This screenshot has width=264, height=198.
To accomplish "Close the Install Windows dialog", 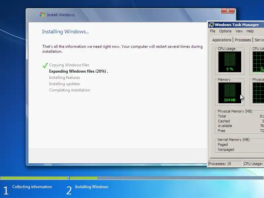I will pyautogui.click(x=228, y=11).
